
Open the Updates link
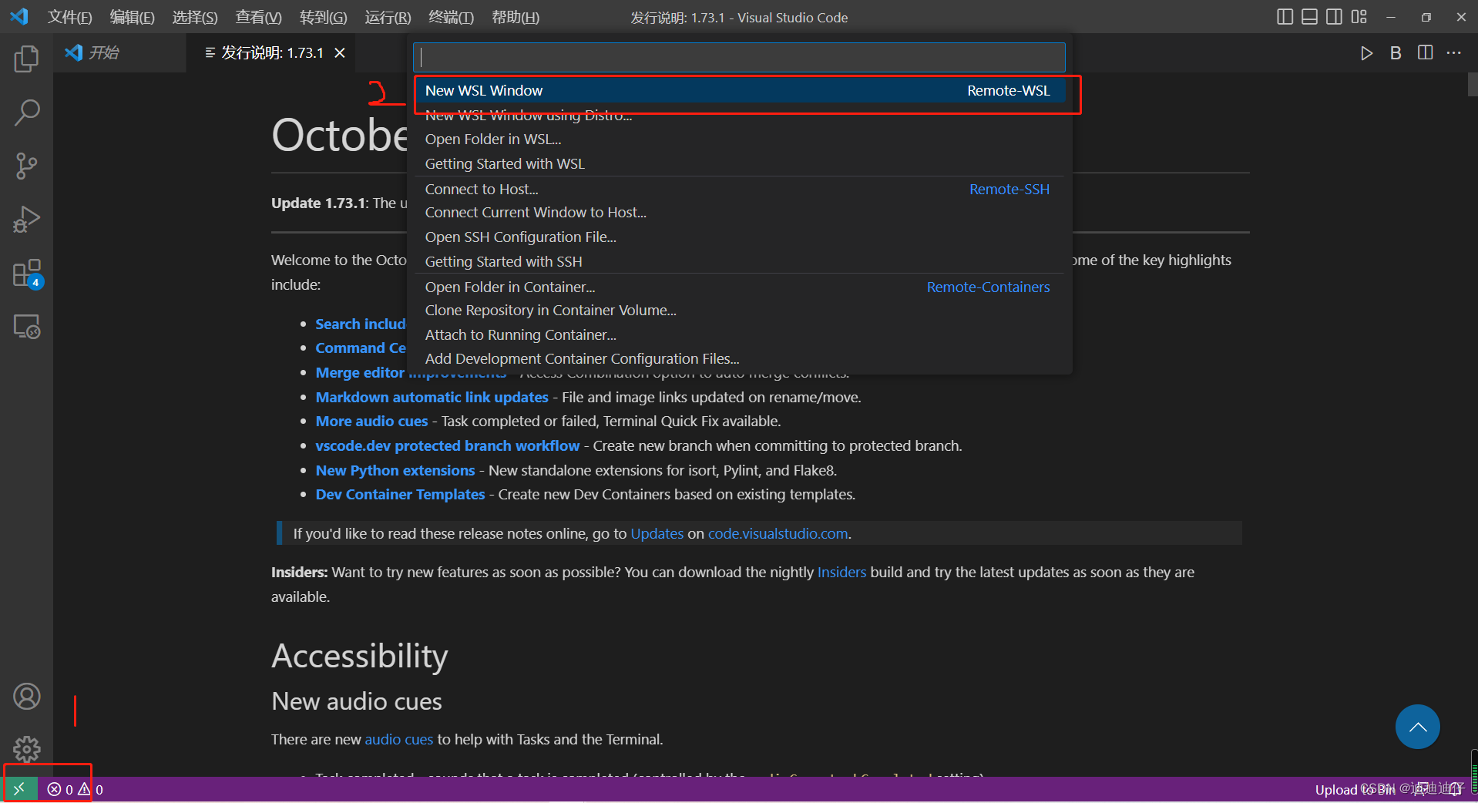click(657, 534)
